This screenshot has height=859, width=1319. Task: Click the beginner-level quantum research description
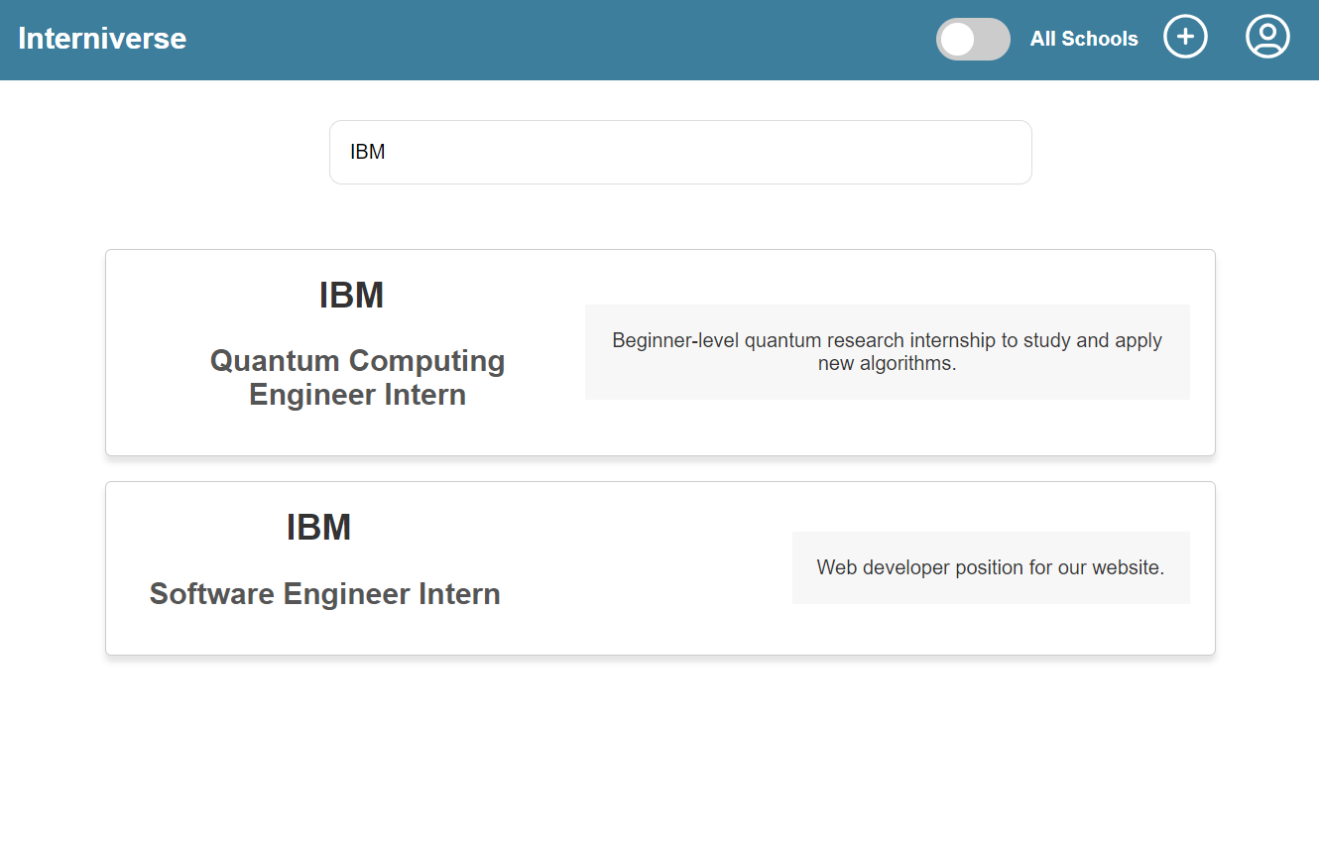(887, 352)
